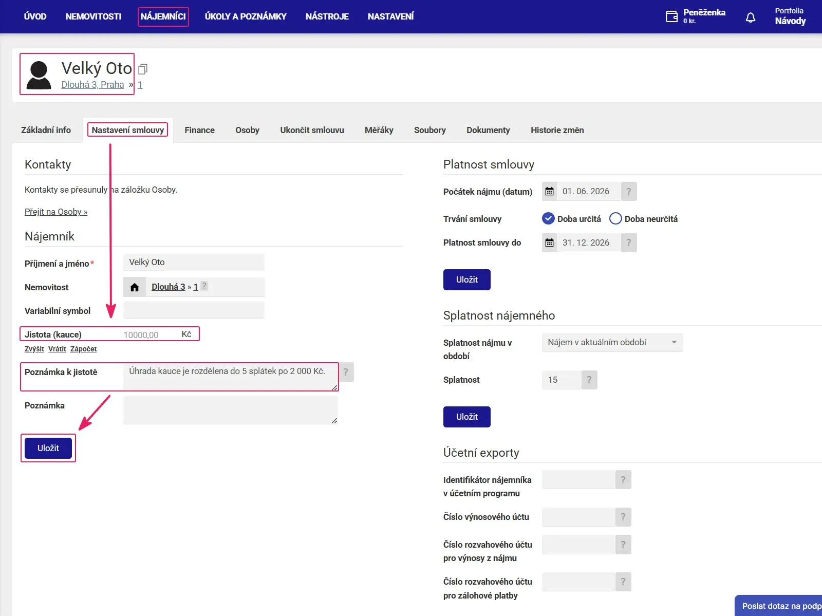Screen dimensions: 822x616
Task: Click Vrátit link under Jistota
Action: 57,349
